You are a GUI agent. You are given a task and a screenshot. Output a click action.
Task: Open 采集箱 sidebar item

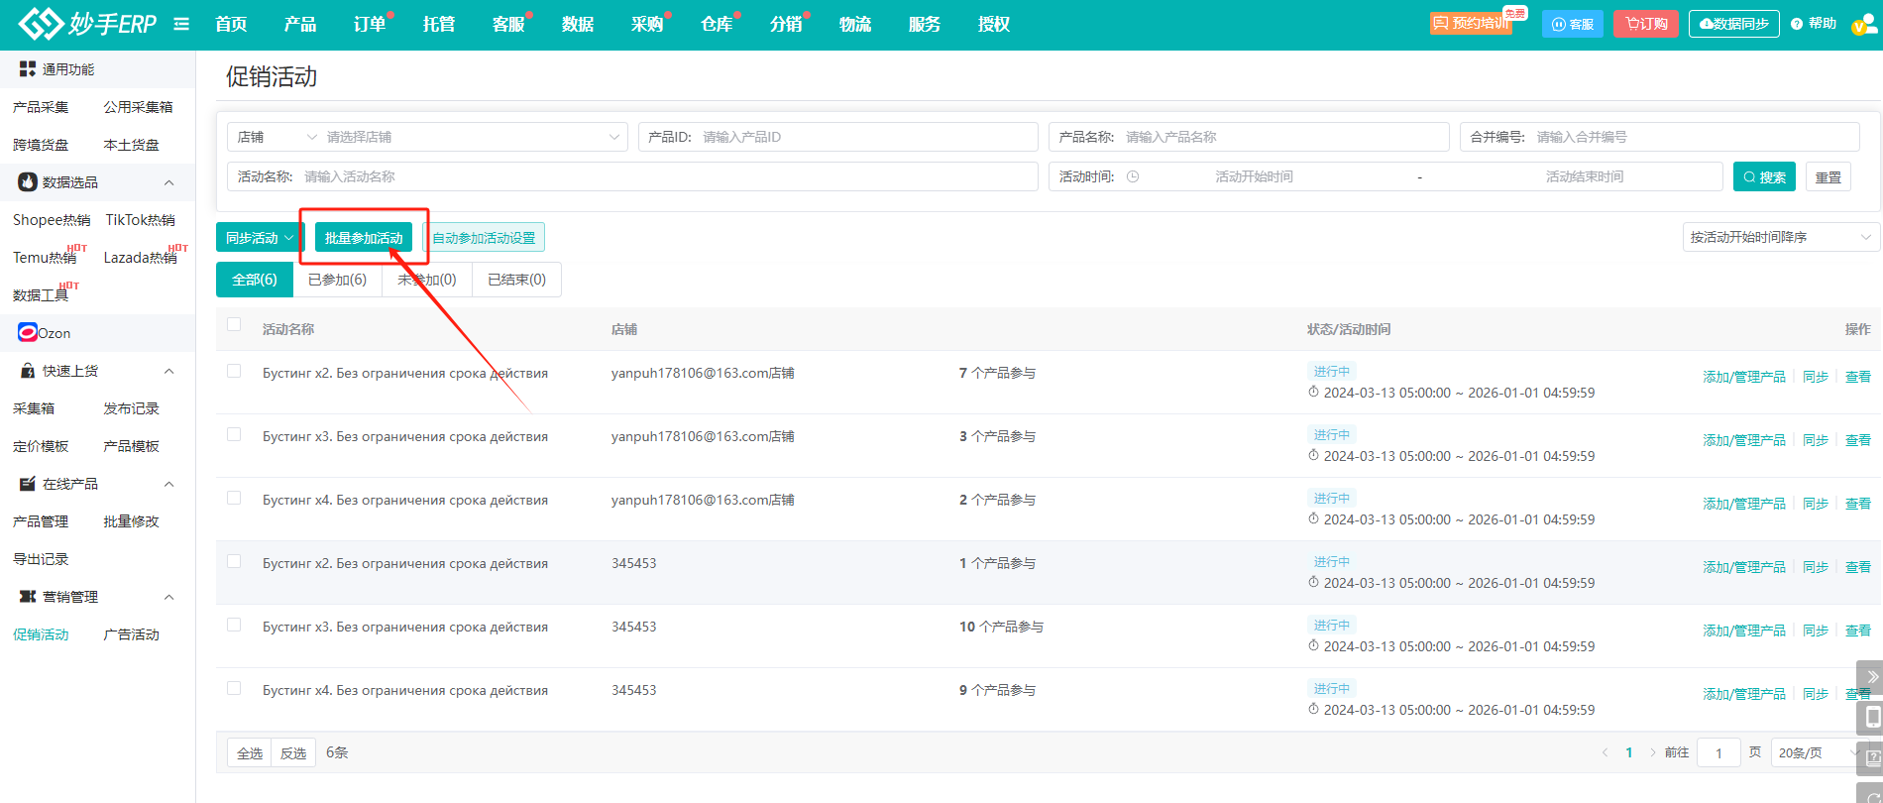coord(34,408)
